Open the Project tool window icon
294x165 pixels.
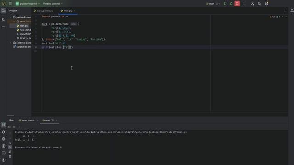pos(3,11)
